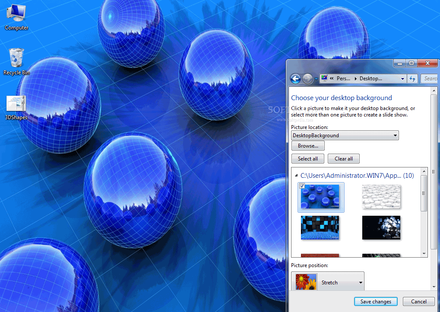
Task: Select the blue and black cubes wallpaper thumbnail
Action: [x=320, y=227]
